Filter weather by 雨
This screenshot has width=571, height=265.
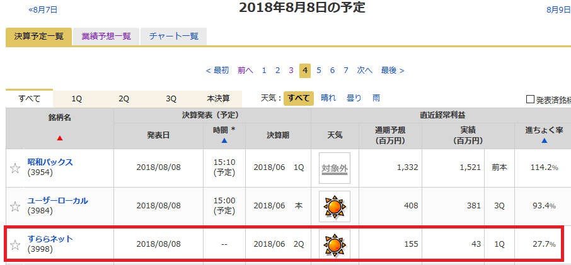(x=376, y=98)
